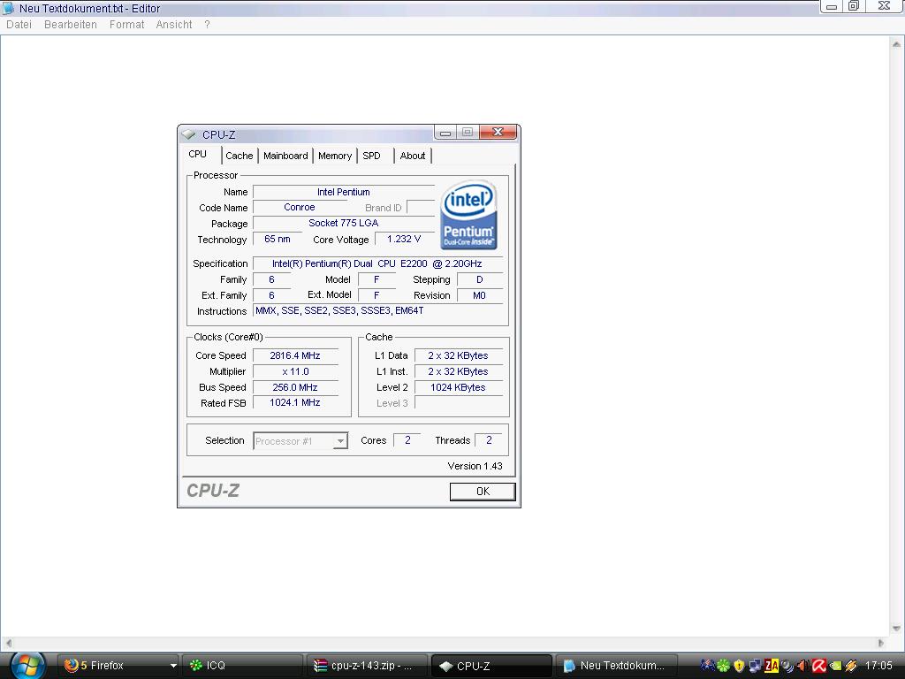Click the Intel Pentium logo in CPU-Z

468,215
